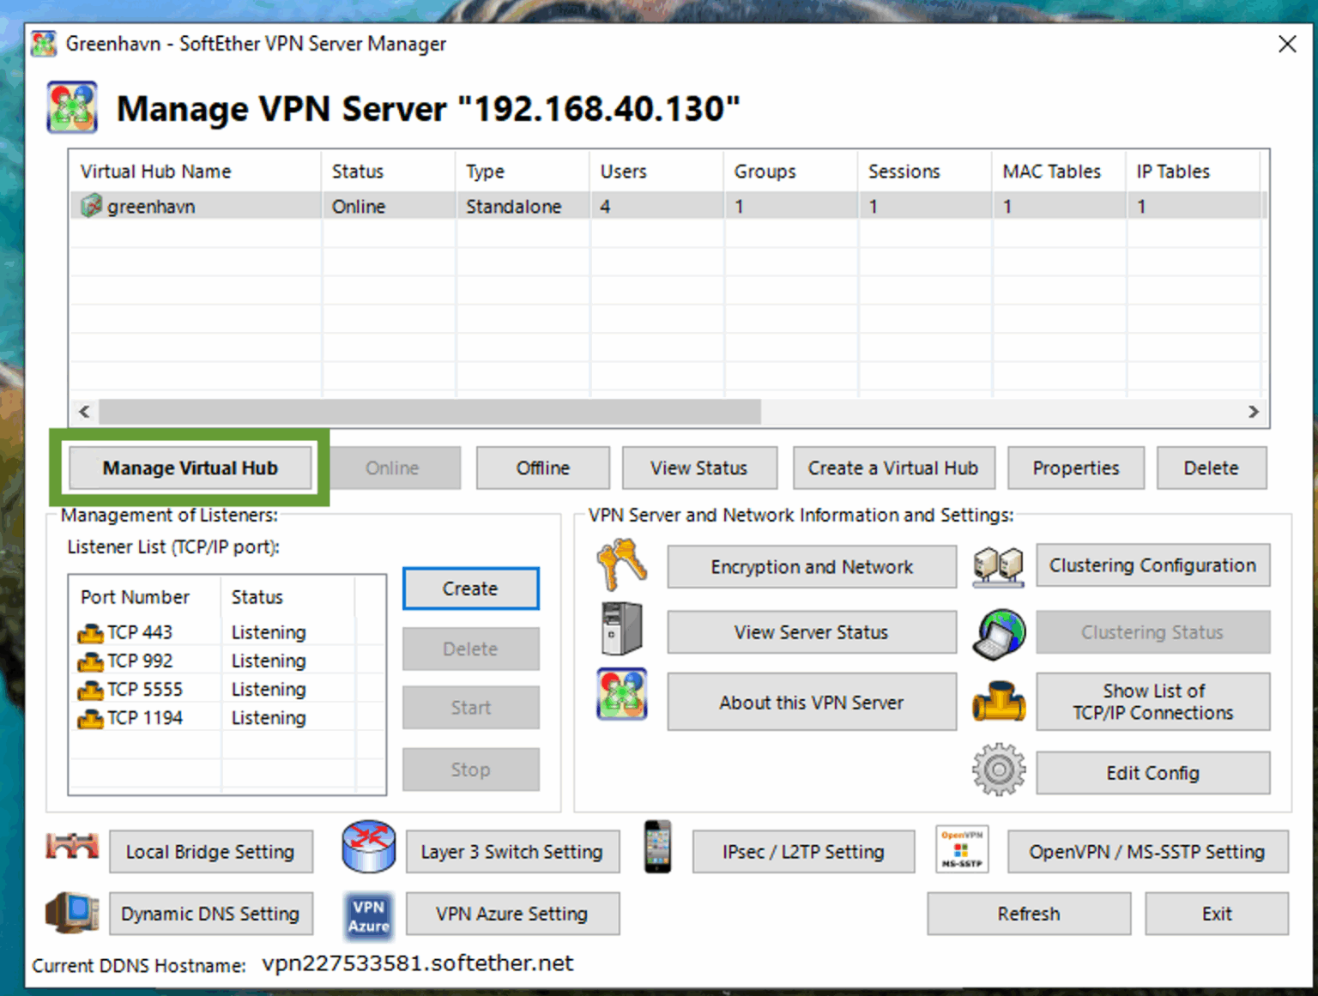This screenshot has height=996, width=1318.
Task: Create a Virtual Hub
Action: click(x=892, y=468)
